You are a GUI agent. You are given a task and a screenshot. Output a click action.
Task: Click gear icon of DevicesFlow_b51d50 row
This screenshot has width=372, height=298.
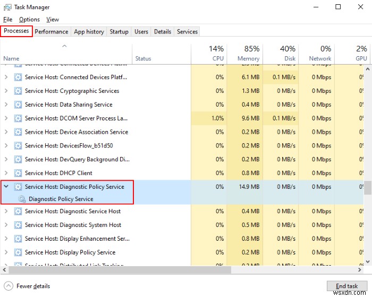point(18,146)
